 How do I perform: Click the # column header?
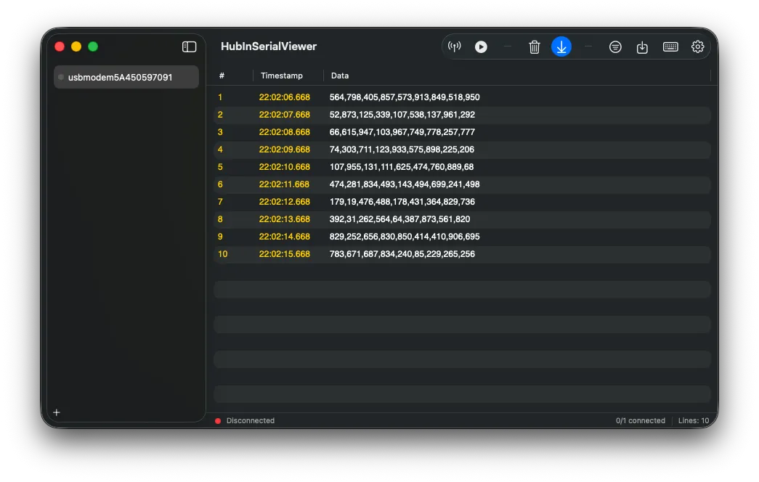(222, 75)
